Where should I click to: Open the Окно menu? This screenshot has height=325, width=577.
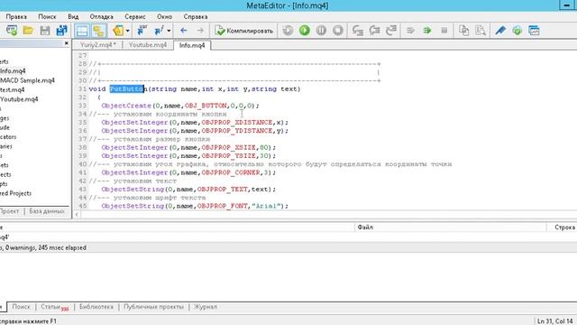coord(164,16)
